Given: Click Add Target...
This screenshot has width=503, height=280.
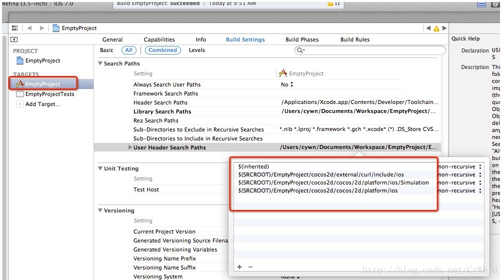Looking at the screenshot, I should click(x=42, y=104).
